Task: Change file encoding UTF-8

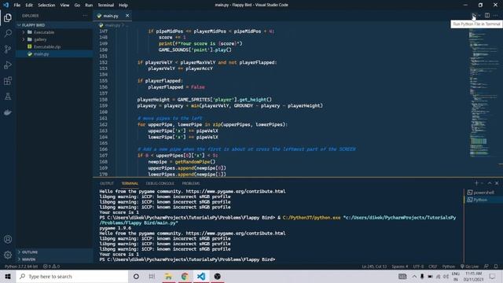Action: point(418,266)
